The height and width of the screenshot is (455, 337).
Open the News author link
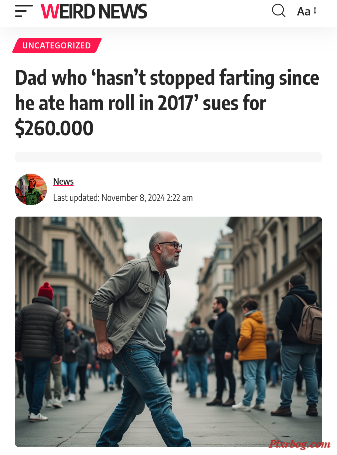pos(63,181)
